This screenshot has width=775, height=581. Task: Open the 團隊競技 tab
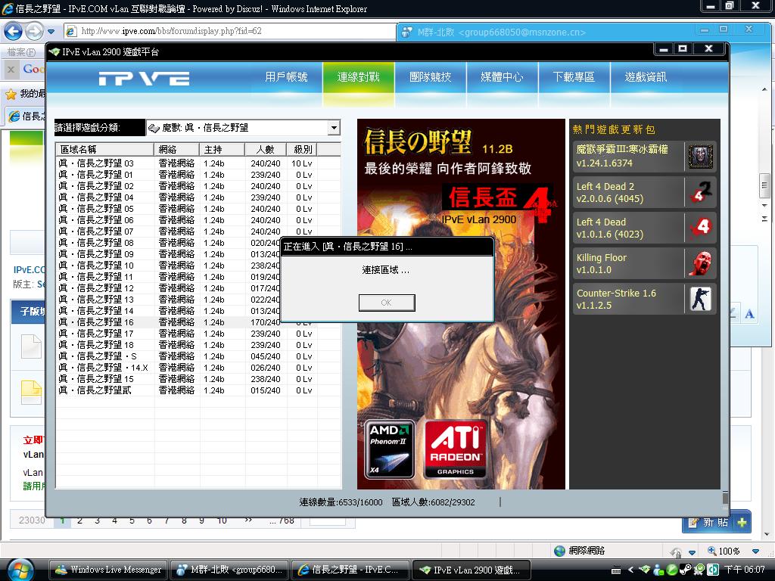click(430, 77)
